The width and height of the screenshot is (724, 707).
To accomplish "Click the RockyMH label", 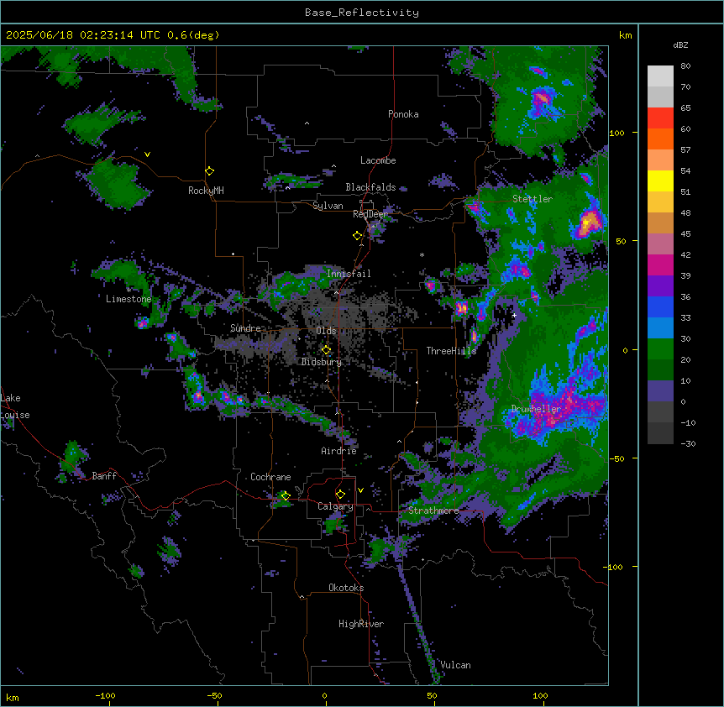I will (x=206, y=191).
